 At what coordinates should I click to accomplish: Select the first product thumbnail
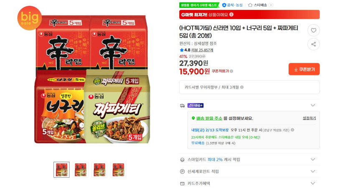(61, 169)
